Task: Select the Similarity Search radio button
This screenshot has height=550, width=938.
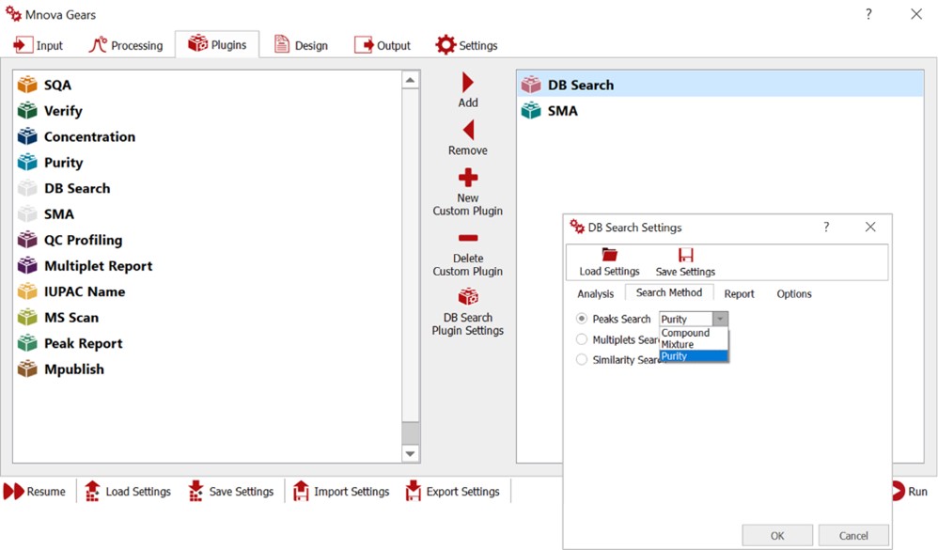Action: coord(582,360)
